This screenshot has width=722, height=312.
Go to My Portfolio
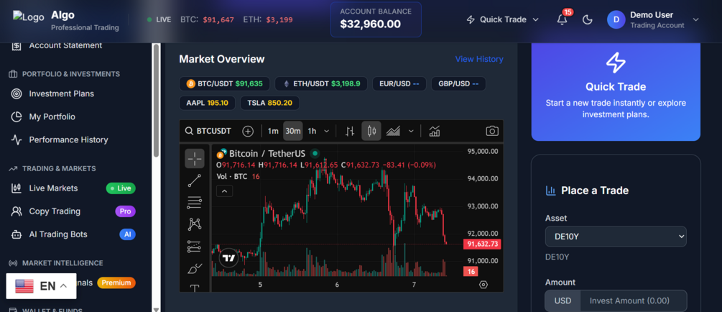[52, 116]
